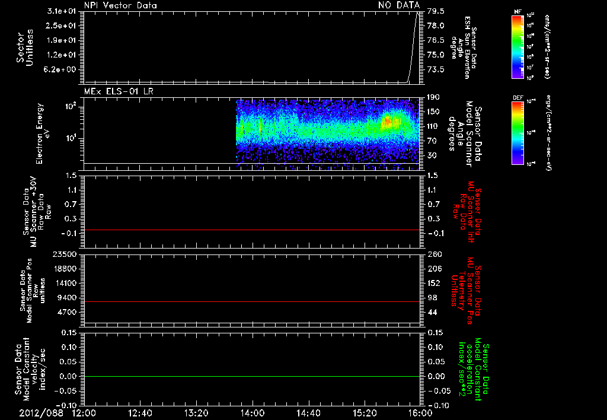Image resolution: width=607 pixels, height=420 pixels.
Task: Select the "NPI Vector Data" panel title
Action: click(x=120, y=5)
